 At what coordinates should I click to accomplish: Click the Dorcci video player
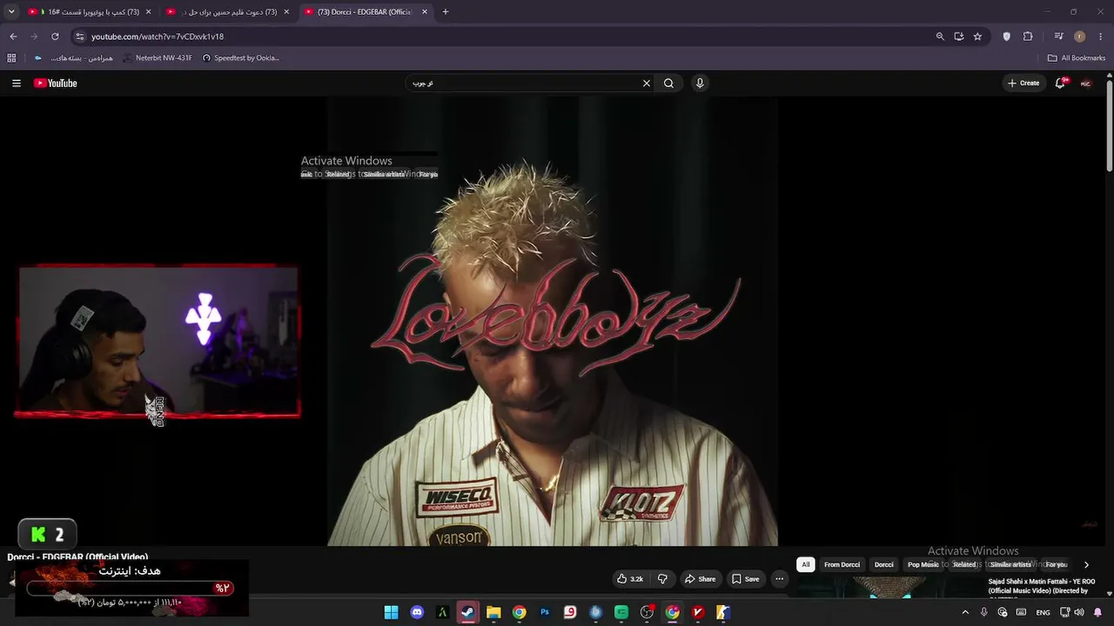coord(553,321)
